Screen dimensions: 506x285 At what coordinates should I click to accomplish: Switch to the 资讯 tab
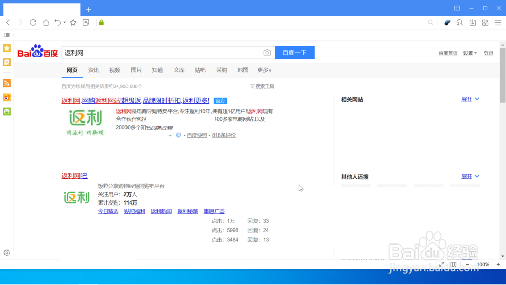coord(94,70)
